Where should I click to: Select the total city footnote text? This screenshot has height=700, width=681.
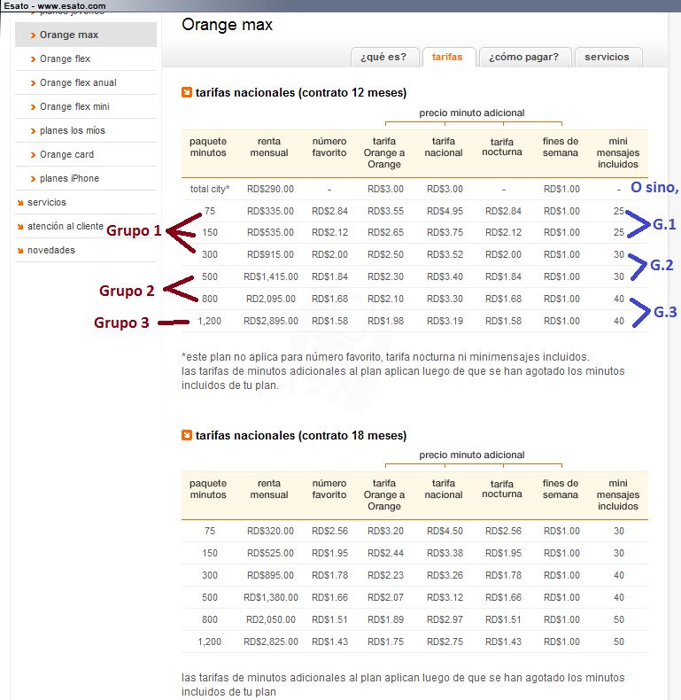tap(385, 357)
